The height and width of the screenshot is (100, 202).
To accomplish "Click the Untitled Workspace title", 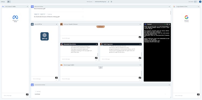I will click(101, 2).
